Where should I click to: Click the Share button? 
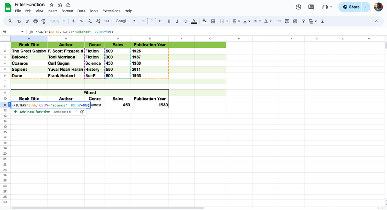pyautogui.click(x=351, y=7)
